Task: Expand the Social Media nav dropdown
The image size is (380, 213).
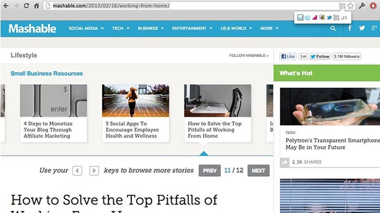Action: point(86,28)
